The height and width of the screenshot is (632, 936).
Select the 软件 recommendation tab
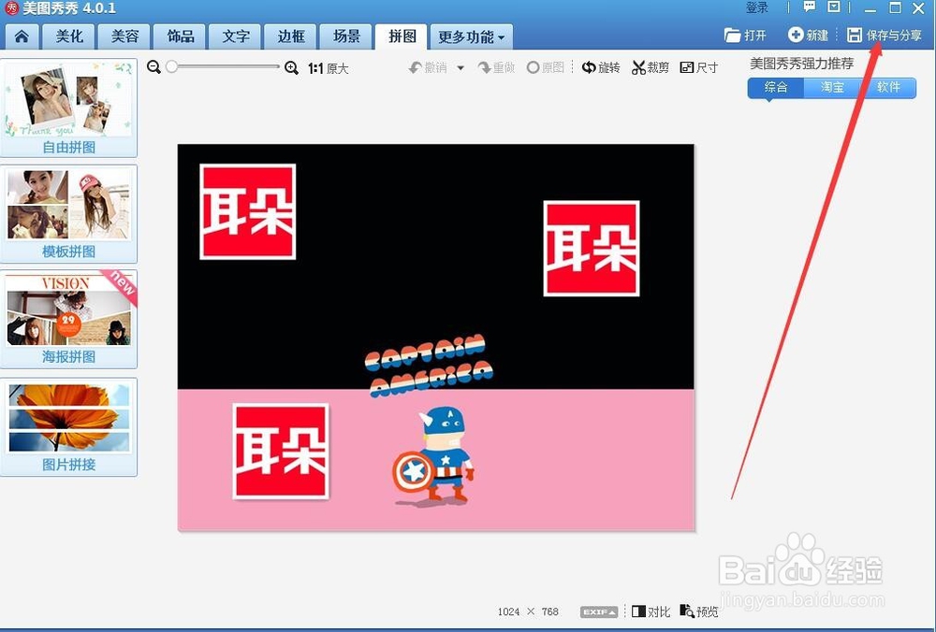[x=888, y=88]
